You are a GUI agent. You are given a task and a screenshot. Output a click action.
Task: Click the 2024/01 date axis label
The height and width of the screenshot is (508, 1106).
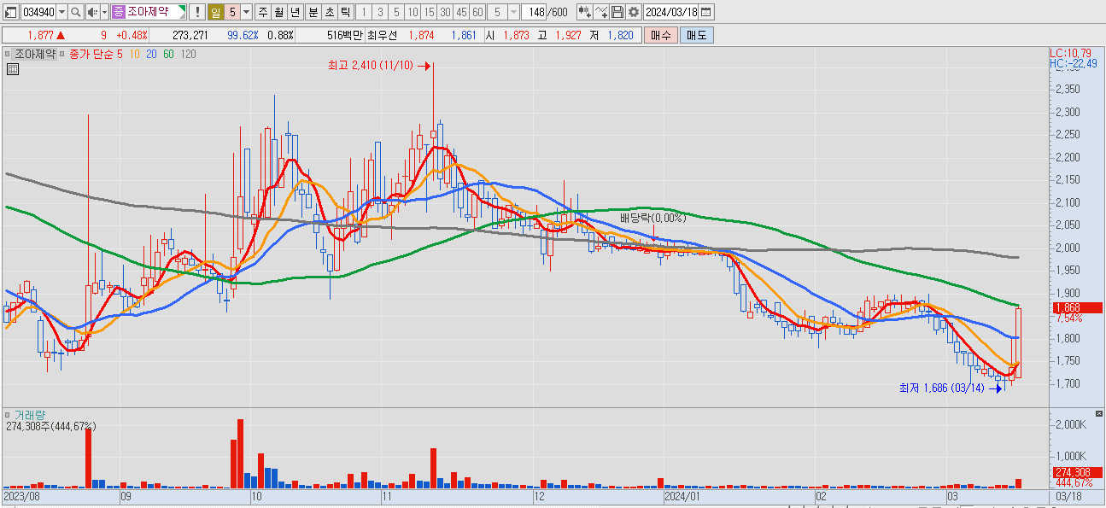point(683,496)
